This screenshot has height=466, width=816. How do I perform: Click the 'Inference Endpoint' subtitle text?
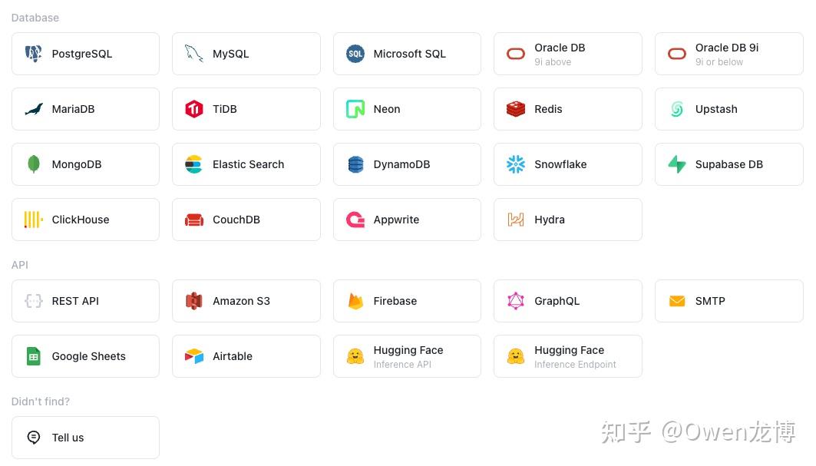tap(575, 365)
